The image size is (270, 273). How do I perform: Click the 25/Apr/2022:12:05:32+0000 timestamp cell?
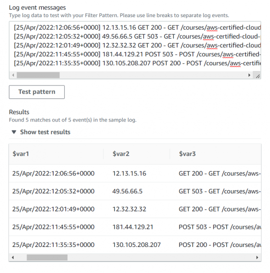pyautogui.click(x=53, y=191)
